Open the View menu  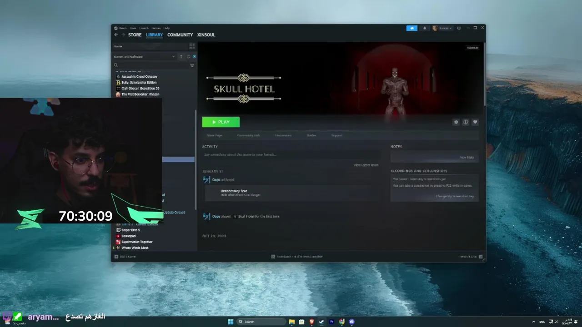(133, 28)
